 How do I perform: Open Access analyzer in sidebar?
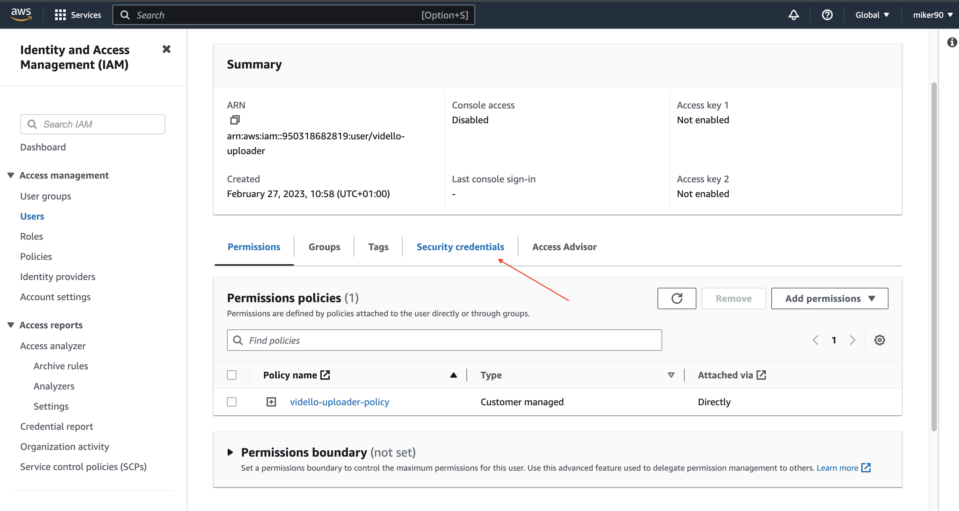point(53,345)
